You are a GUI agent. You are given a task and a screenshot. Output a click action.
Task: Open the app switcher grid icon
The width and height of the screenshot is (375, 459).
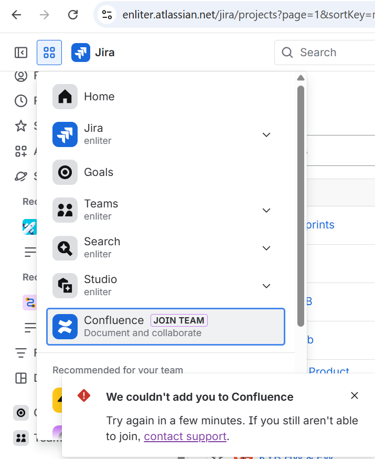click(49, 52)
